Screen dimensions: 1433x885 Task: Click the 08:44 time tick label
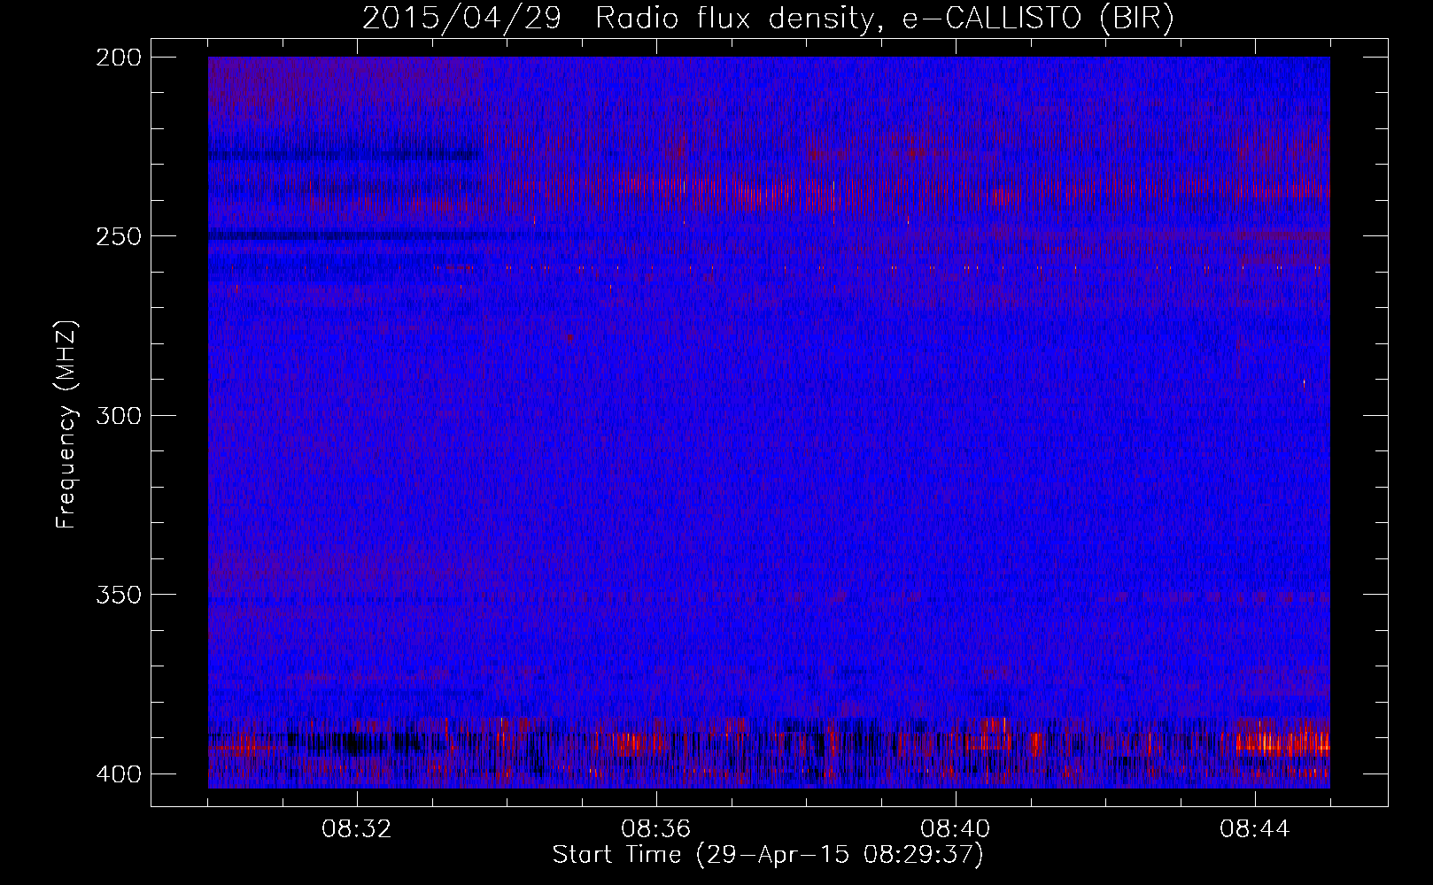(1255, 829)
